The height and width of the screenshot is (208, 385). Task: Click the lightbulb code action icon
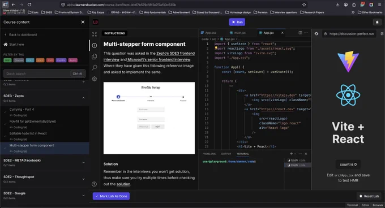click(216, 48)
